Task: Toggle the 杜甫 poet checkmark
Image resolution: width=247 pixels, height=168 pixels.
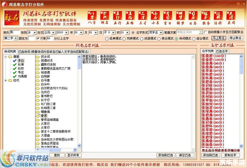Action: click(15, 65)
